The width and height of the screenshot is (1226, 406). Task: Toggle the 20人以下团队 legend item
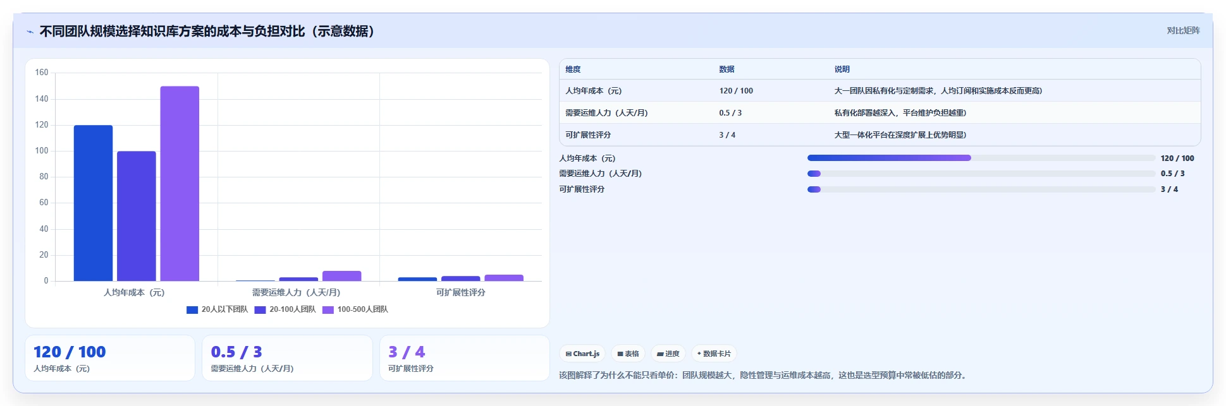click(217, 309)
